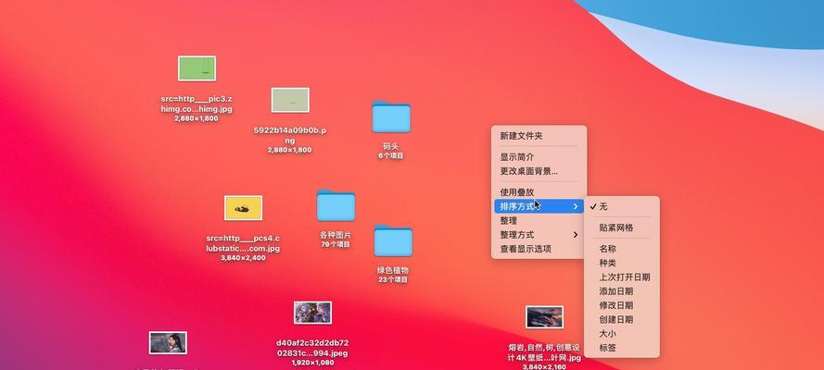Select 贴紧网格 in the sort submenu

click(622, 228)
